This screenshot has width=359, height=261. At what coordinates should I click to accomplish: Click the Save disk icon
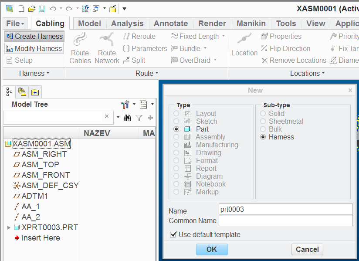[42, 9]
